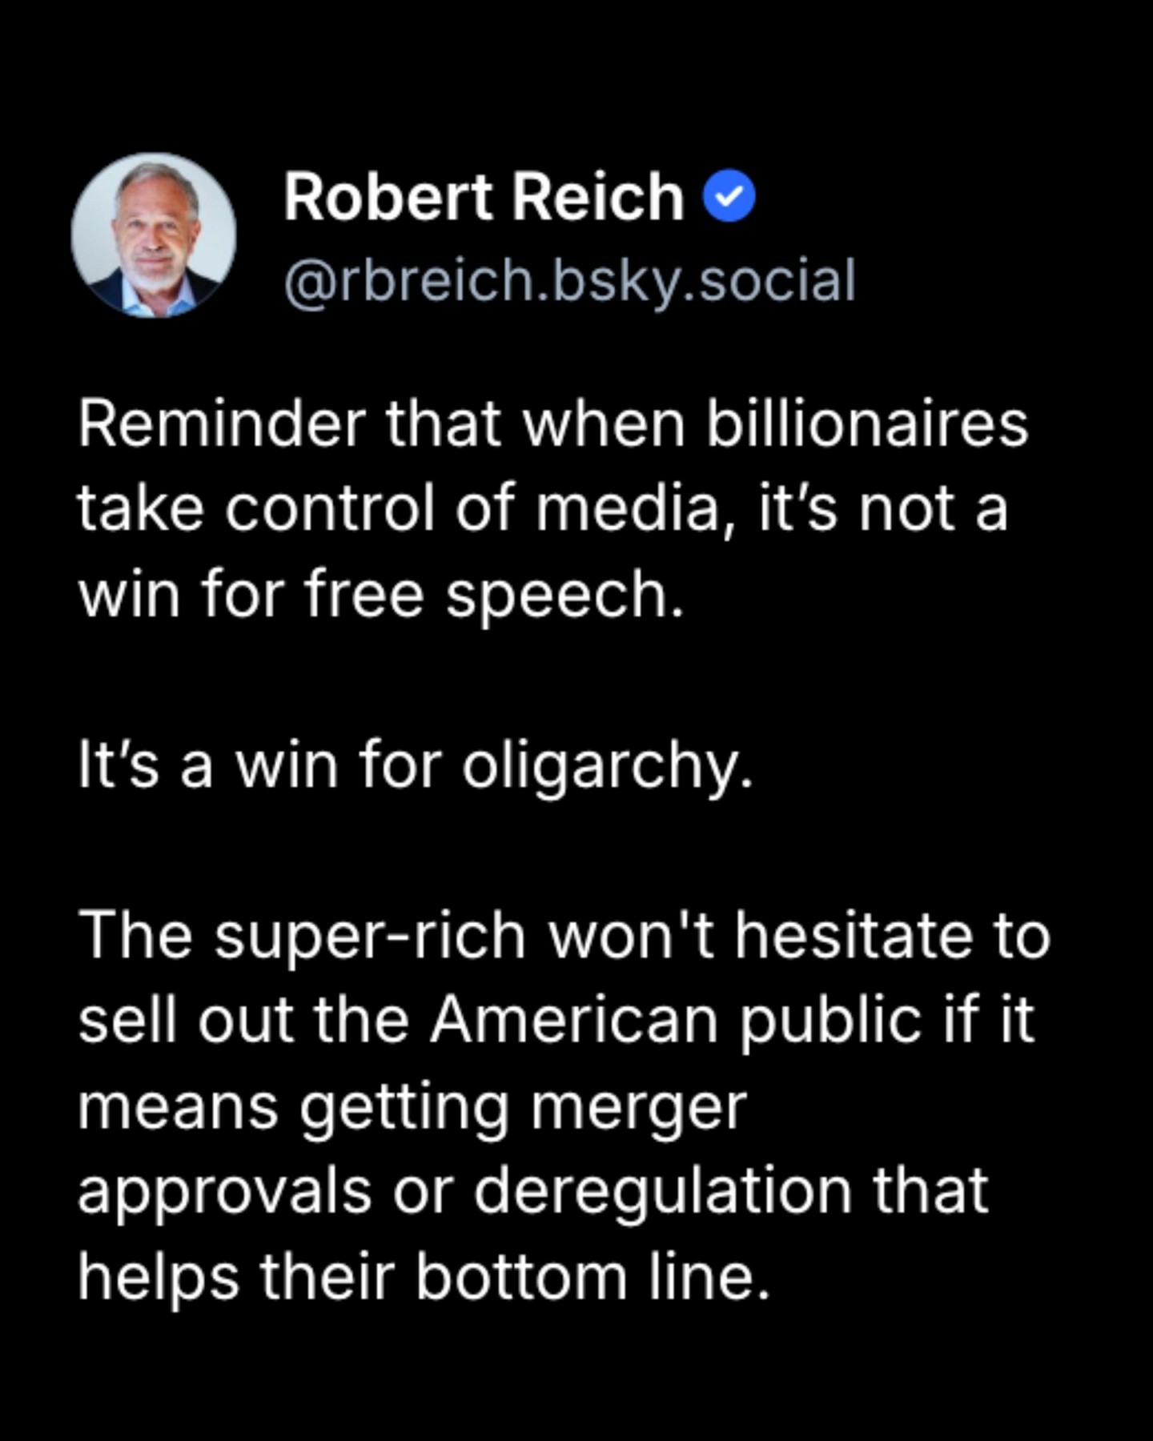The width and height of the screenshot is (1153, 1441).
Task: Click the Robert Reich display name
Action: pyautogui.click(x=484, y=197)
